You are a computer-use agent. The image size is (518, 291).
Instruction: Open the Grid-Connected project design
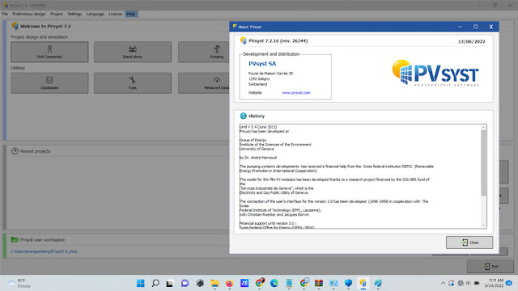(x=49, y=52)
